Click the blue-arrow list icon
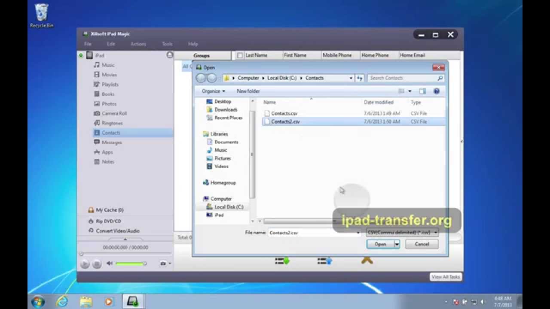Screen dimensions: 550x309 [x=324, y=261]
